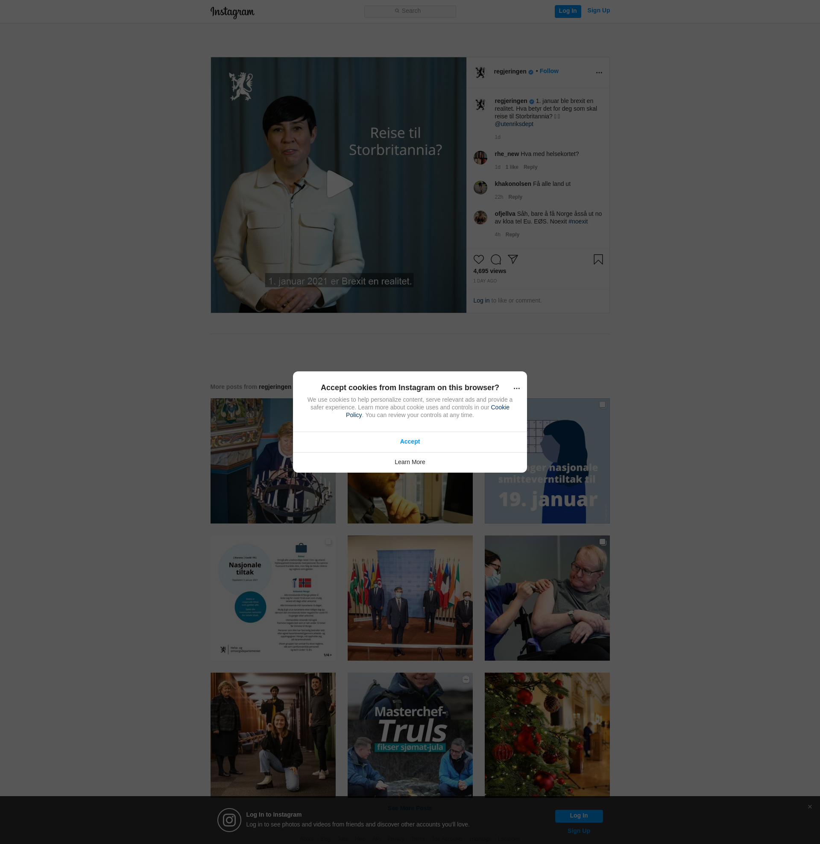Open the #noexit hashtag
Image resolution: width=820 pixels, height=844 pixels.
(x=578, y=221)
